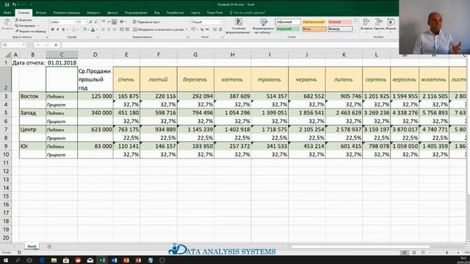This screenshot has width=470, height=264.
Task: Toggle top vertical alignment
Action: click(103, 22)
